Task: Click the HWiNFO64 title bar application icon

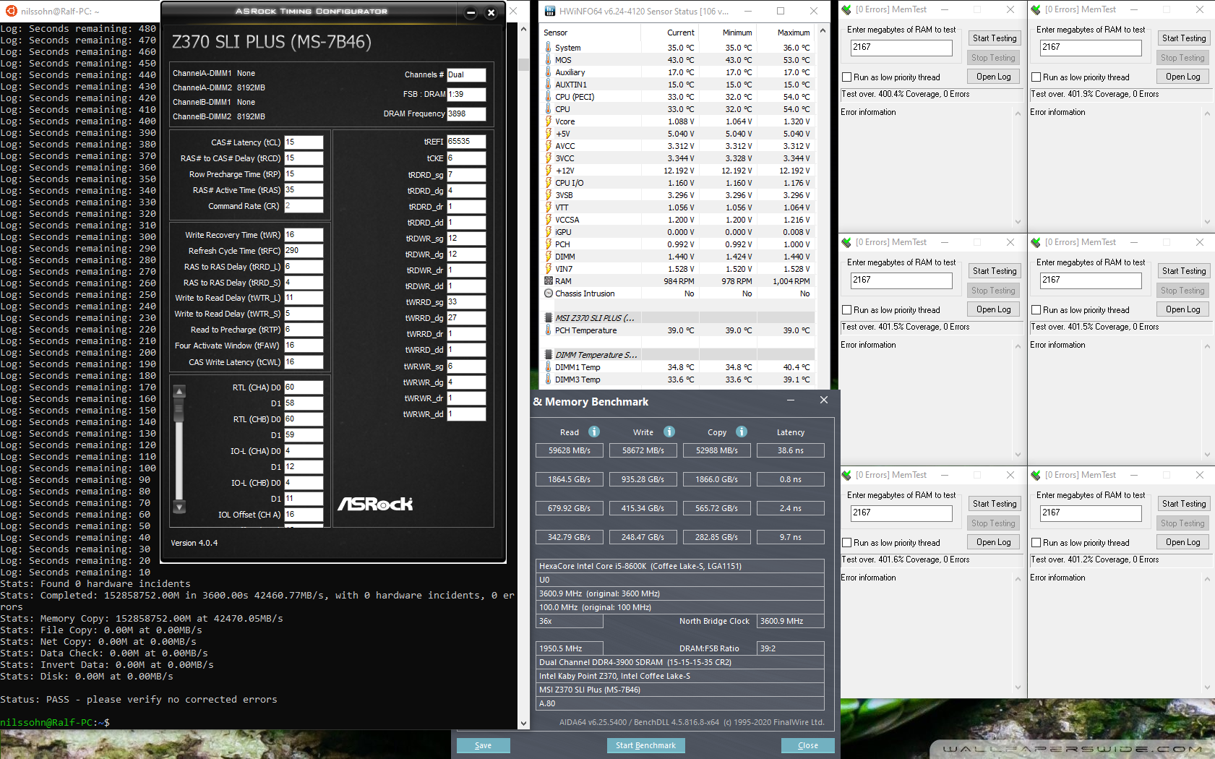Action: coord(550,11)
